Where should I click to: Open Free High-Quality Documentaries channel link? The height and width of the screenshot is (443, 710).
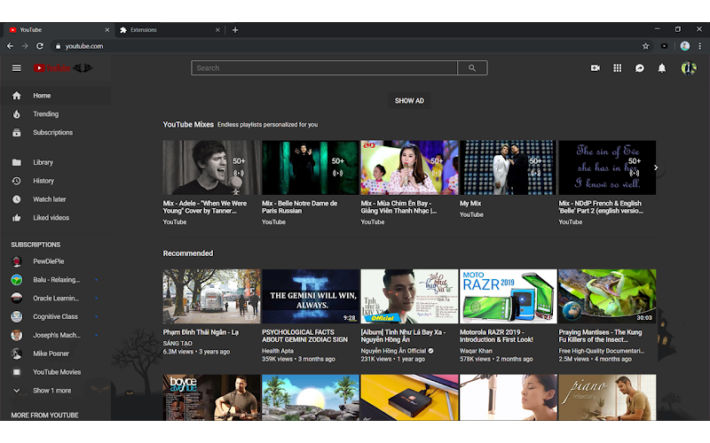click(602, 351)
